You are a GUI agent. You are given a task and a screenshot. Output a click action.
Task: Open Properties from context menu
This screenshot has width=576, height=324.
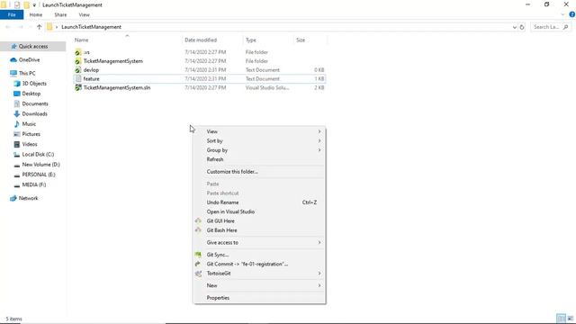218,298
